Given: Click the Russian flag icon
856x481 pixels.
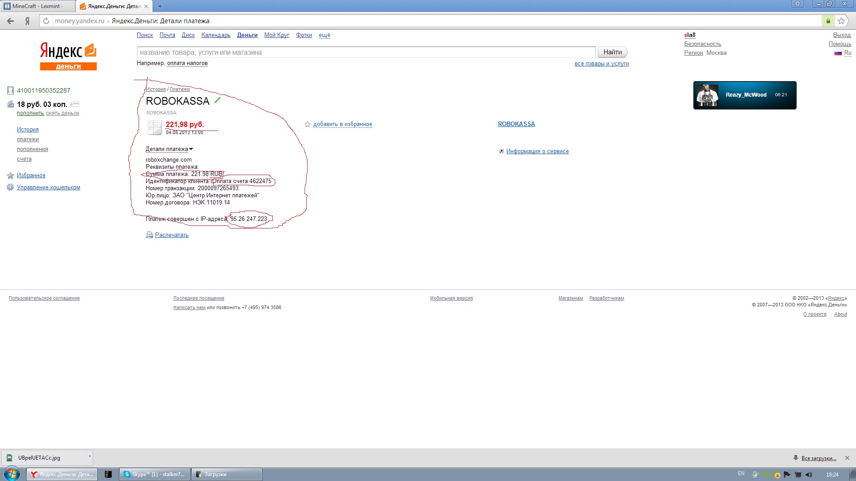Looking at the screenshot, I should 838,53.
